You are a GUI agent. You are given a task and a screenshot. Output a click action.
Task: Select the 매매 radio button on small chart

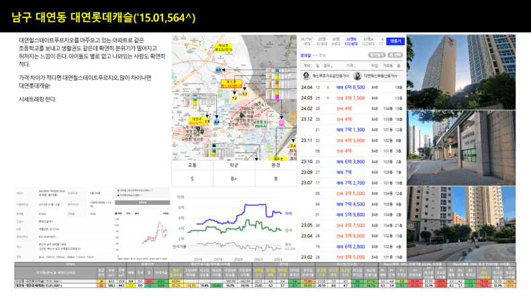point(117,214)
